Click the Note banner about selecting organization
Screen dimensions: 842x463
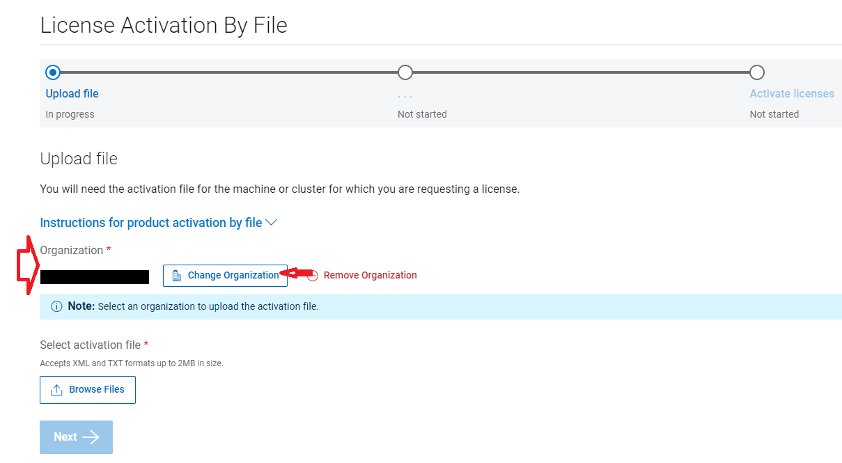pyautogui.click(x=440, y=306)
